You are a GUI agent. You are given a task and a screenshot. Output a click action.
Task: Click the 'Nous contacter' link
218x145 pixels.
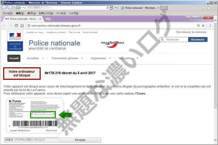(90, 32)
